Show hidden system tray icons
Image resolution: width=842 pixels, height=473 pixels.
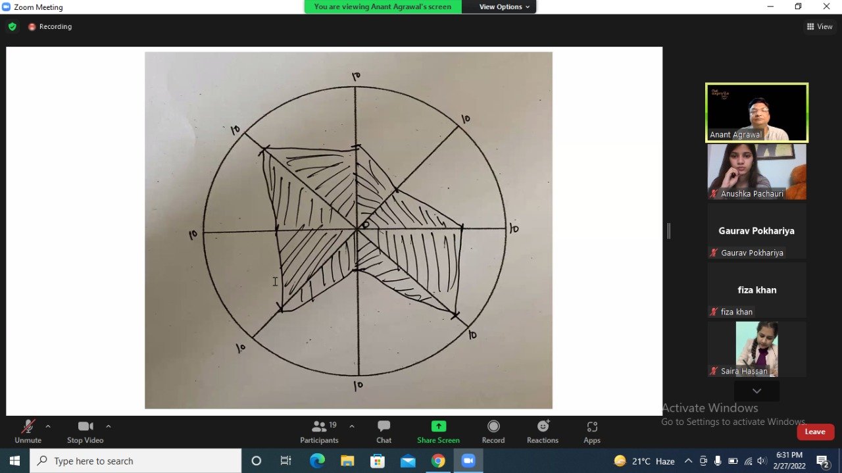tap(688, 461)
